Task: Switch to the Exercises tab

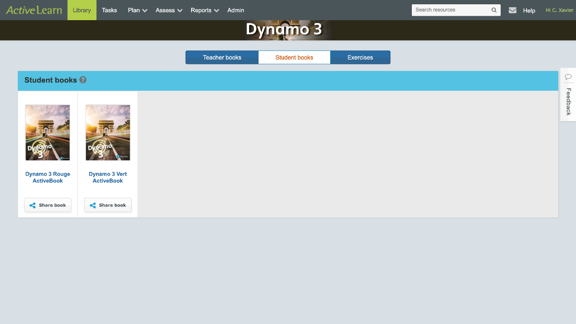Action: pyautogui.click(x=360, y=58)
